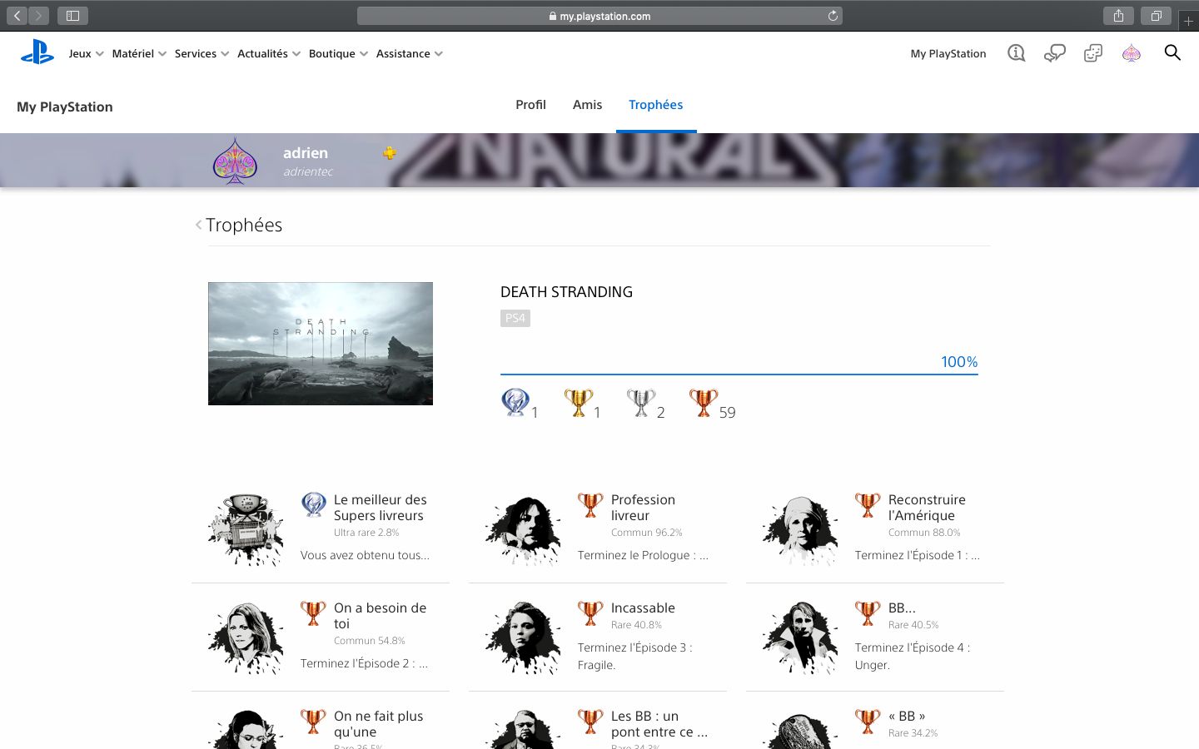Click the Incassable trophy title
The height and width of the screenshot is (749, 1199).
pos(643,608)
